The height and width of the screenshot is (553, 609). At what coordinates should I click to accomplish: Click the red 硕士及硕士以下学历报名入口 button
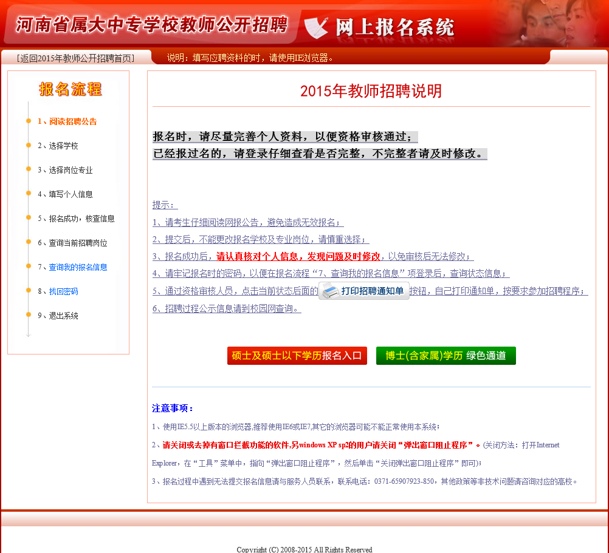pyautogui.click(x=297, y=356)
